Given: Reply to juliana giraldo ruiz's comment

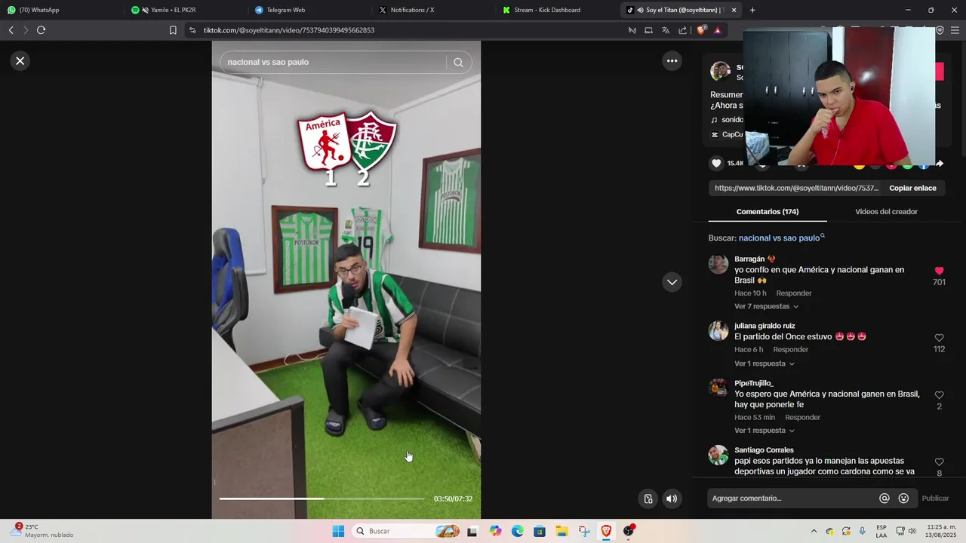Looking at the screenshot, I should (x=790, y=350).
